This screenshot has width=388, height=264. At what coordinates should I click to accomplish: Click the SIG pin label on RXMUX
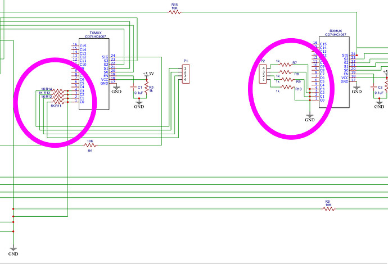(345, 56)
